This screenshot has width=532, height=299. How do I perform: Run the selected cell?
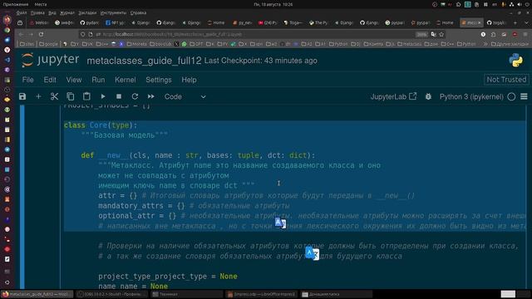coord(103,96)
